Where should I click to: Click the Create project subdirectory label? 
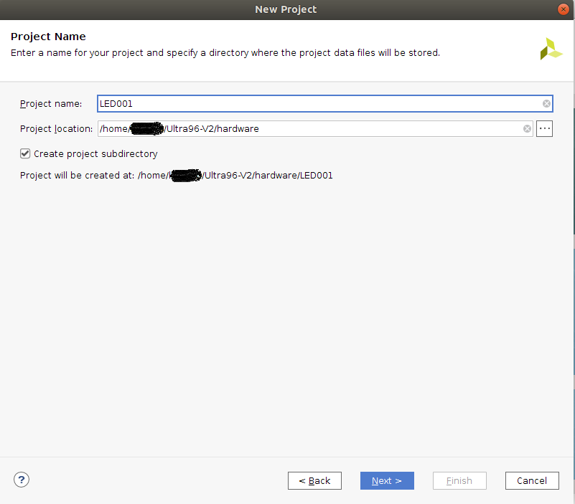point(95,154)
